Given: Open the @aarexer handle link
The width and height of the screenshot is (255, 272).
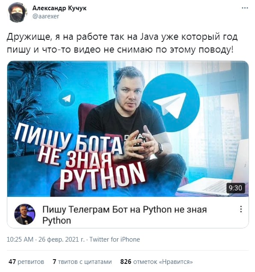Looking at the screenshot, I should pyautogui.click(x=46, y=16).
